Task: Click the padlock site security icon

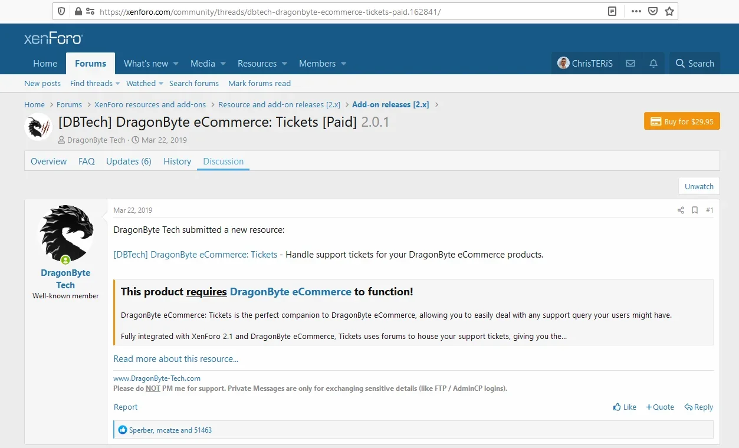Action: click(x=77, y=11)
